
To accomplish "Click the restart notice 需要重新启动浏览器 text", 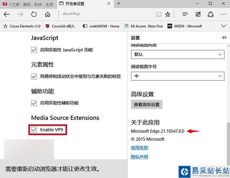I will tap(53, 169).
